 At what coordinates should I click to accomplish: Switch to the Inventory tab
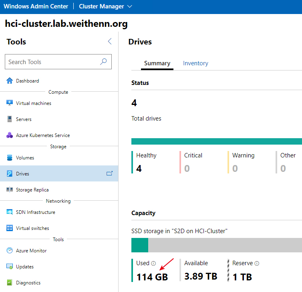tap(195, 63)
